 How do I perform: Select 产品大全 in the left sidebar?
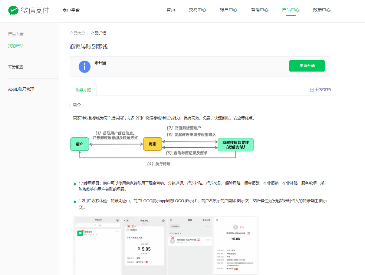click(16, 34)
